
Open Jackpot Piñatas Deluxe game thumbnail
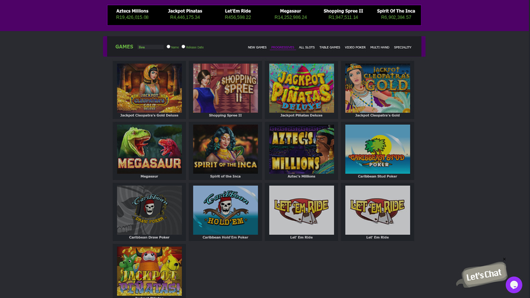(x=302, y=88)
